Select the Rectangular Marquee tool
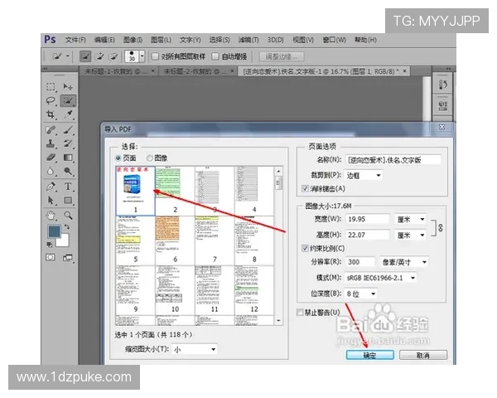 (51, 87)
